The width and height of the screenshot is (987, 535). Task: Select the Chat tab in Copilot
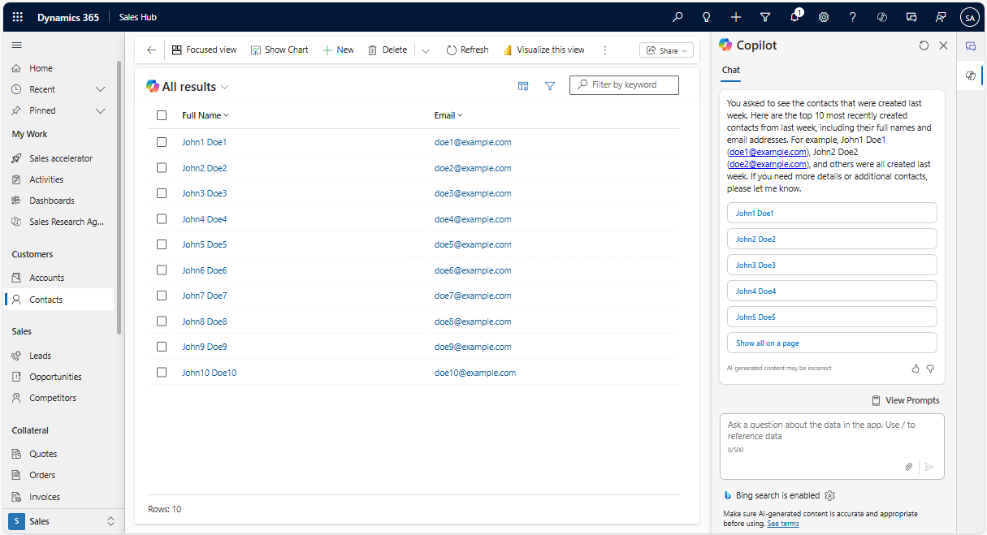coord(731,70)
